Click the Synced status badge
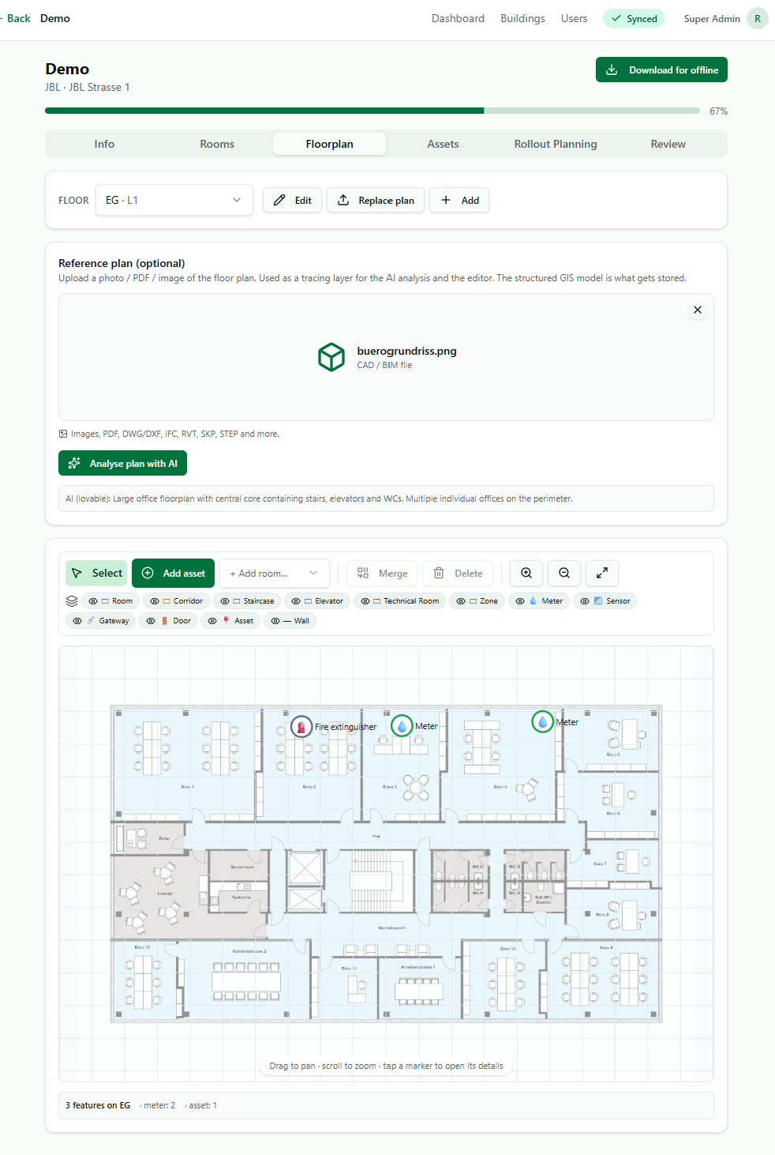Viewport: 775px width, 1155px height. [635, 18]
